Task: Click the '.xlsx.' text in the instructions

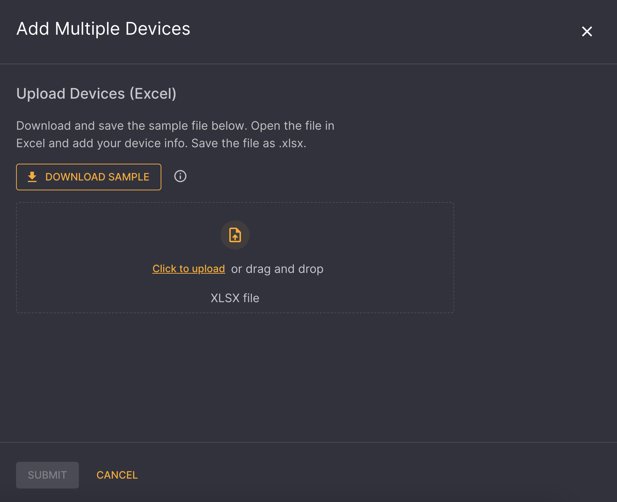Action: coord(293,143)
